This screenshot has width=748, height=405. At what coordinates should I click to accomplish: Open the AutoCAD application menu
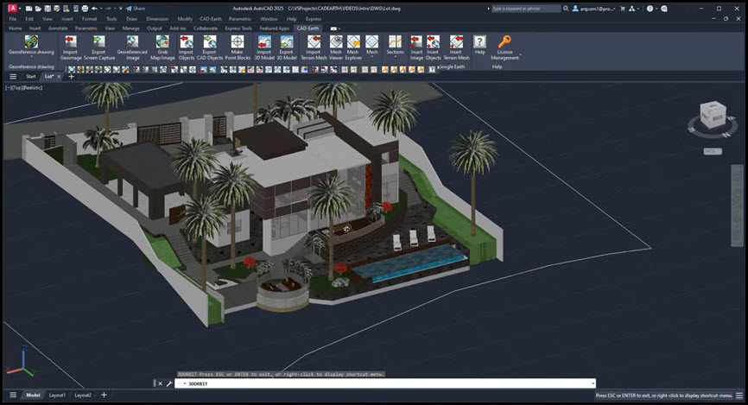(13, 8)
